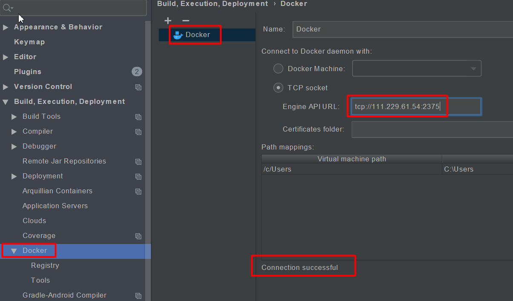Click the project-level icon beside Arquillian Containers
This screenshot has width=513, height=301.
[x=138, y=191]
